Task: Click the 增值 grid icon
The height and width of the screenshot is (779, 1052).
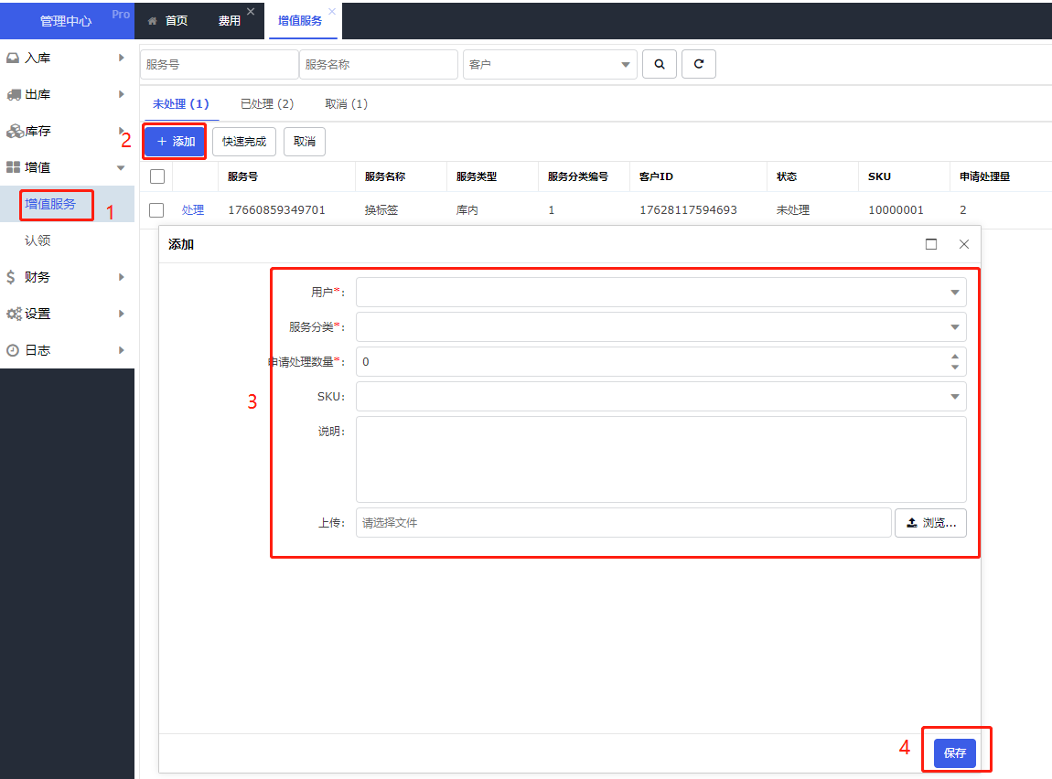Action: point(13,167)
